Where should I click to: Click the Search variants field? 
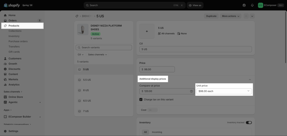pyautogui.click(x=104, y=47)
